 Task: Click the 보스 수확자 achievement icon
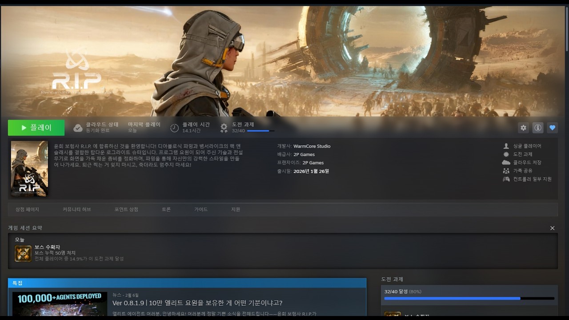click(x=23, y=253)
